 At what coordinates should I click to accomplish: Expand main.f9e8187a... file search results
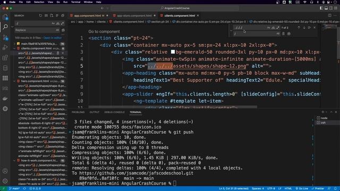(x=14, y=44)
